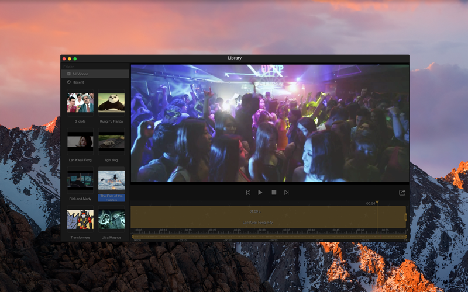
Task: Pick the light dog video thumbnail
Action: [x=111, y=141]
